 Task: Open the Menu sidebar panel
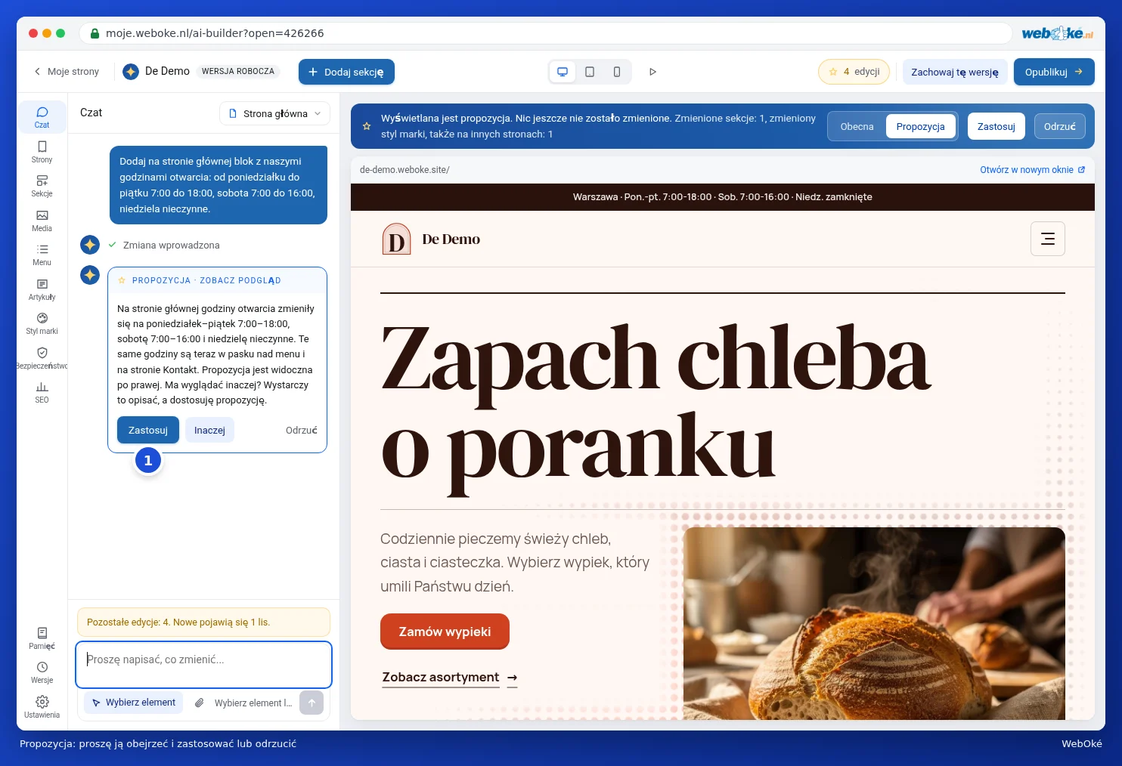pos(42,255)
